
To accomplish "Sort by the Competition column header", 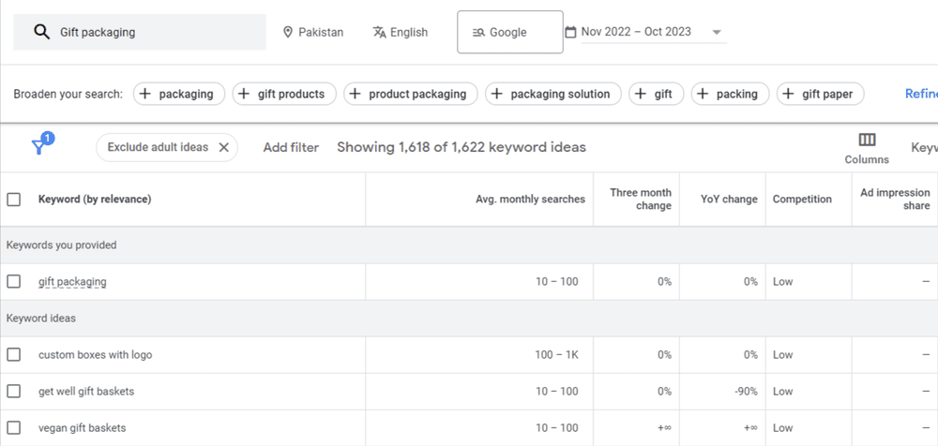I will (x=802, y=199).
